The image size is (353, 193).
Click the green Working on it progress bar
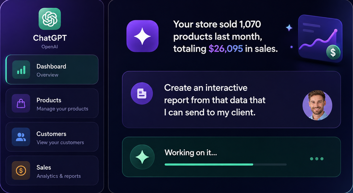(x=225, y=164)
